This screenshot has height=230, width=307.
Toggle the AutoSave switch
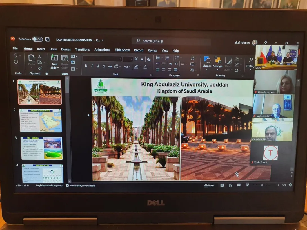pyautogui.click(x=37, y=39)
